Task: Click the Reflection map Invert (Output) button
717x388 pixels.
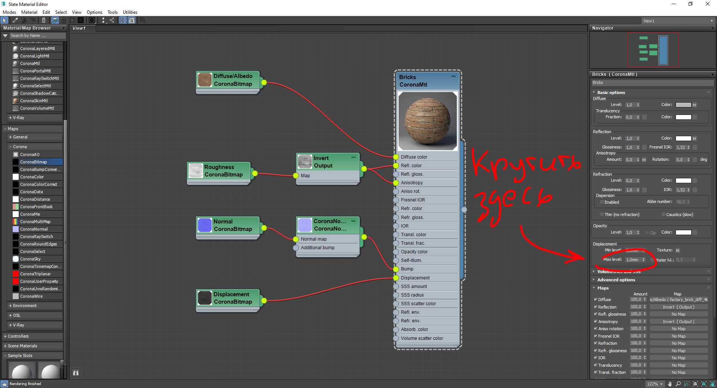Action: pyautogui.click(x=678, y=307)
